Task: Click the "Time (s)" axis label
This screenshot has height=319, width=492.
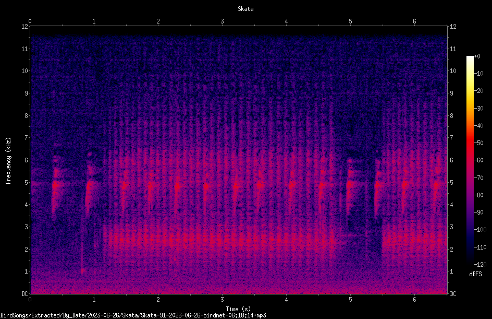Action: pyautogui.click(x=239, y=309)
